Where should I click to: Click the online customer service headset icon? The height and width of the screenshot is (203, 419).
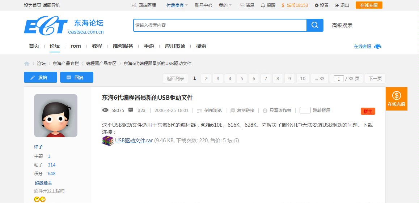378,46
